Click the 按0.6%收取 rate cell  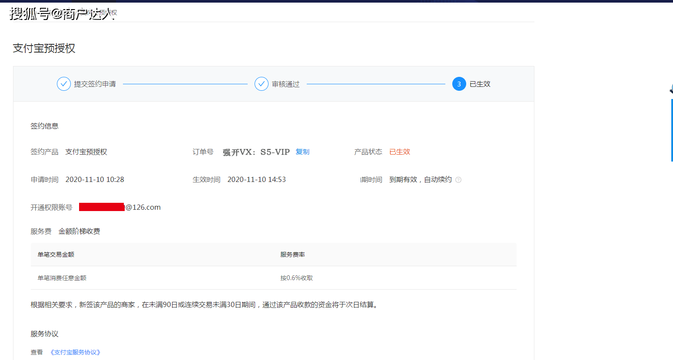[296, 278]
